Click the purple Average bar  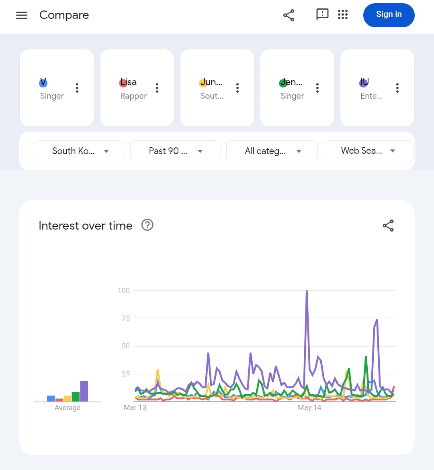[84, 391]
